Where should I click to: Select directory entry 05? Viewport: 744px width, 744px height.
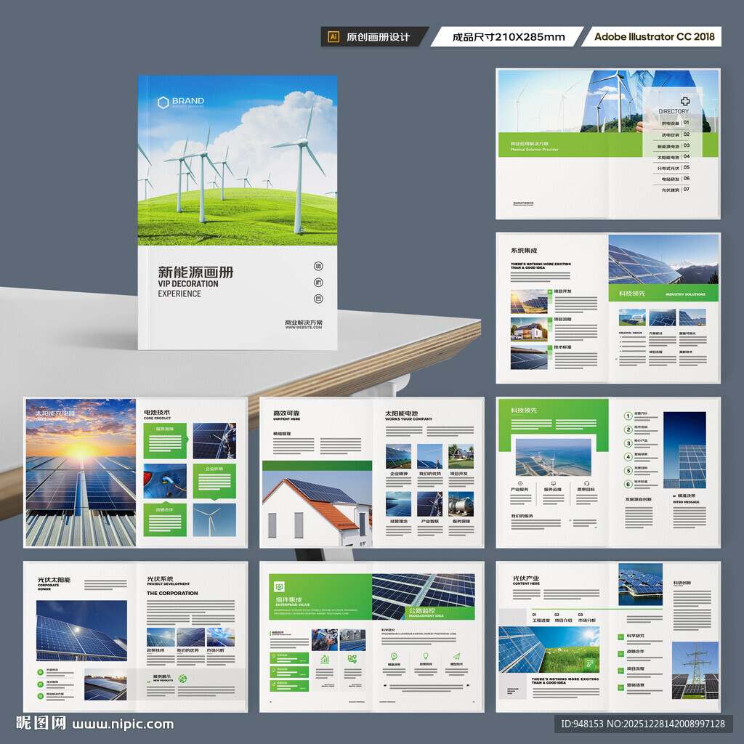[674, 168]
